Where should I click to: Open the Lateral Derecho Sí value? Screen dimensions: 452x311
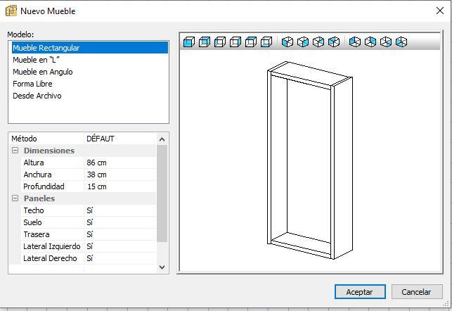click(x=120, y=258)
